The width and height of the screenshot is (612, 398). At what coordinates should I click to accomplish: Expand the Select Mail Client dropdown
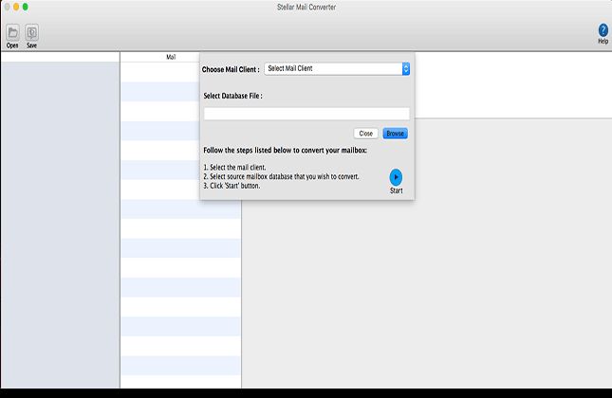[x=337, y=68]
